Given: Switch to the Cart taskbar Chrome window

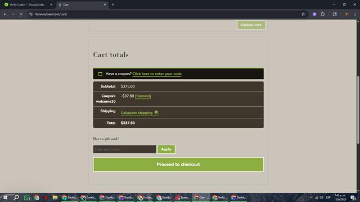Looking at the screenshot, I should (201, 198).
